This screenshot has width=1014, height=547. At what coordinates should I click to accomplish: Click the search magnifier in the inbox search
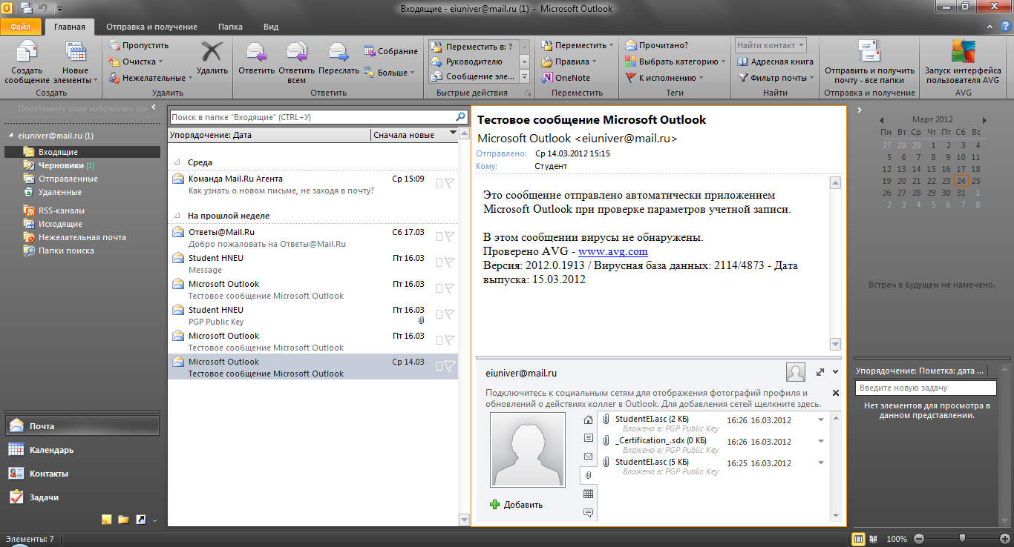(x=460, y=117)
